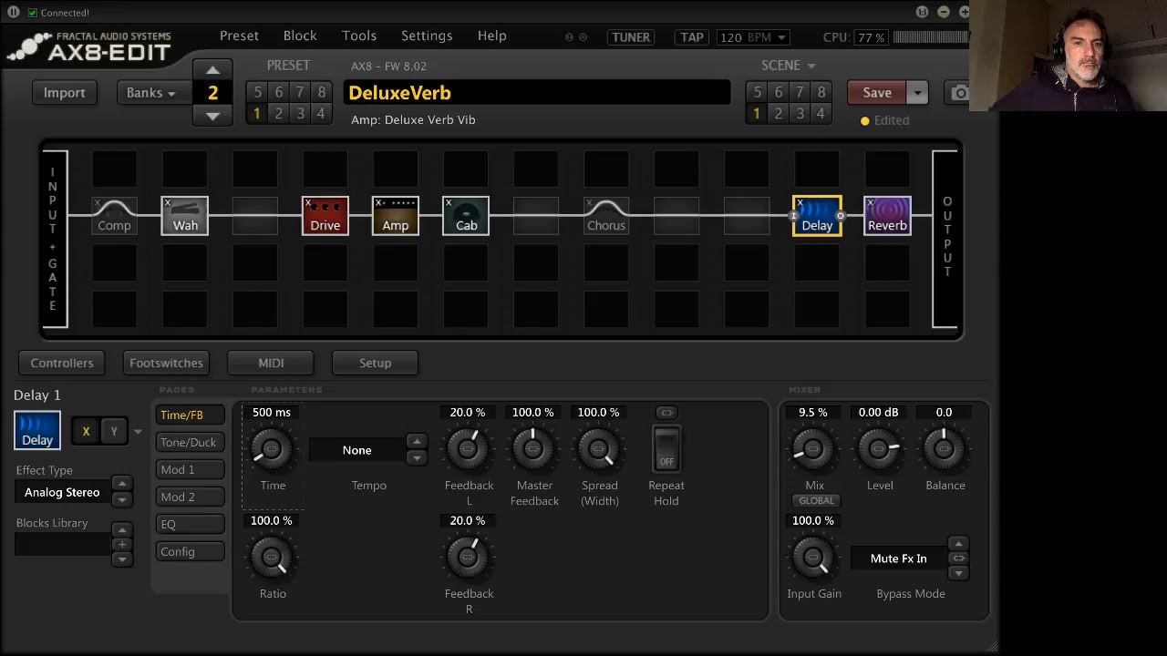Select preset number 6
Image resolution: width=1167 pixels, height=656 pixels.
[278, 92]
